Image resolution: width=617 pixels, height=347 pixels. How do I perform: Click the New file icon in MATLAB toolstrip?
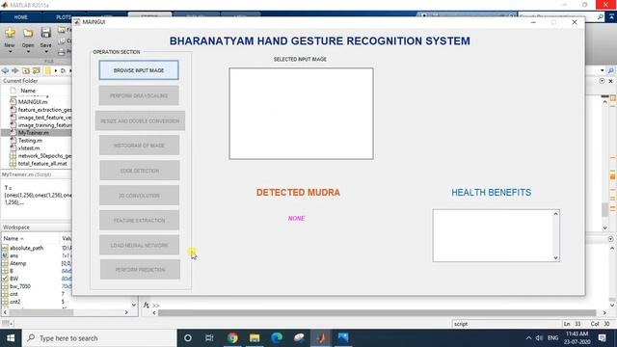[x=10, y=33]
